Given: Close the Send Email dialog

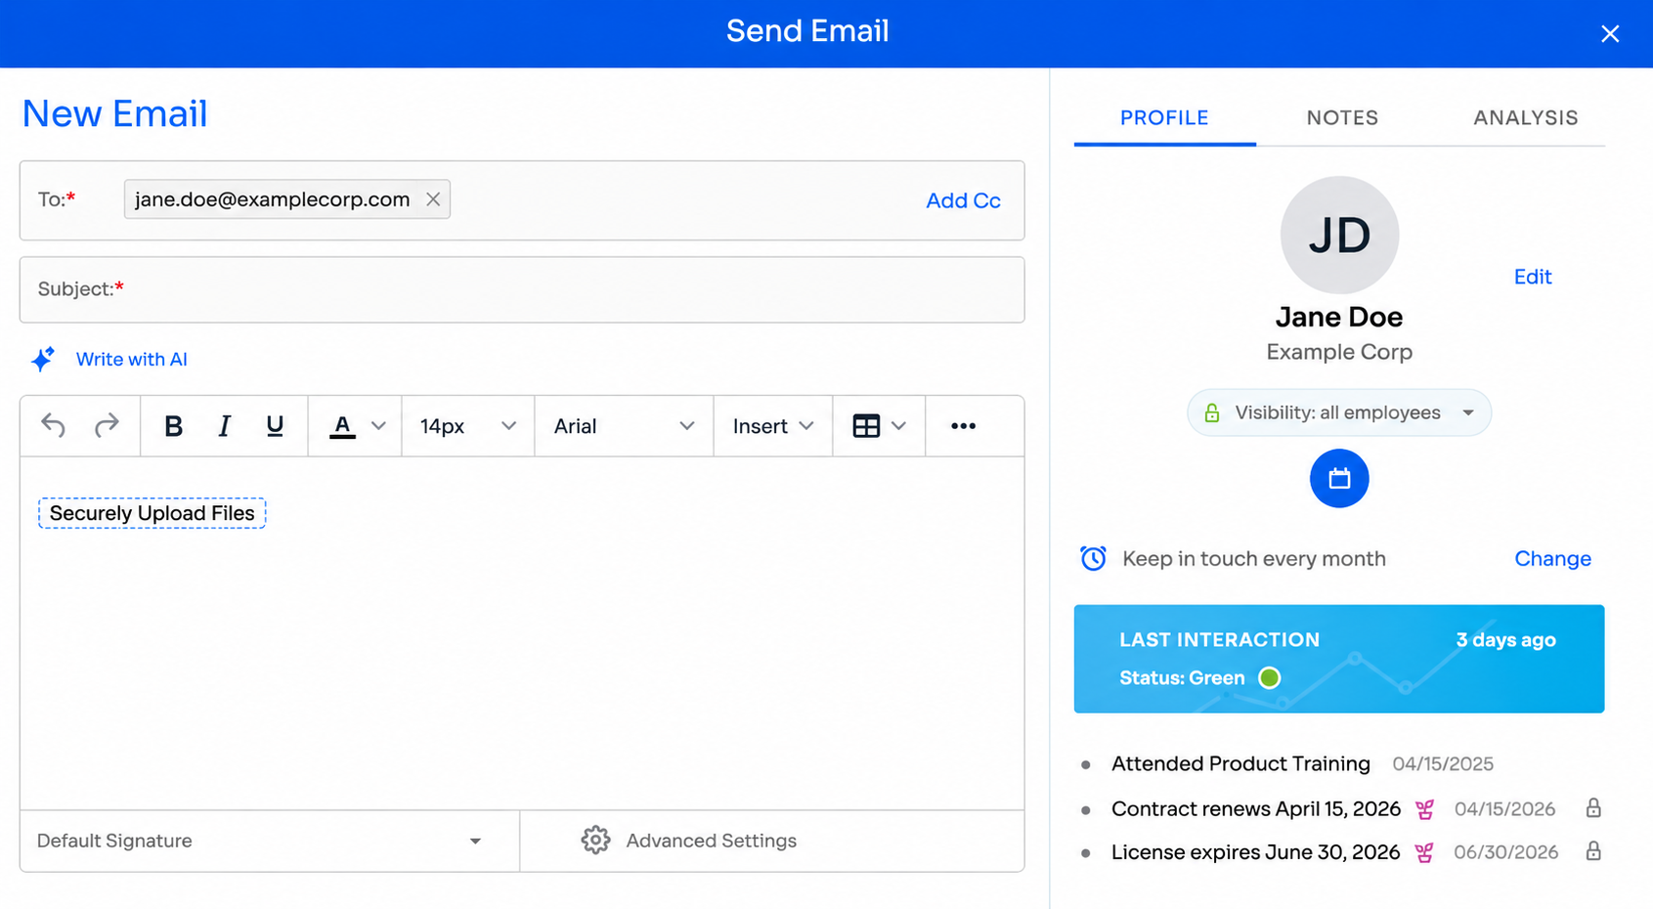Looking at the screenshot, I should pos(1610,34).
